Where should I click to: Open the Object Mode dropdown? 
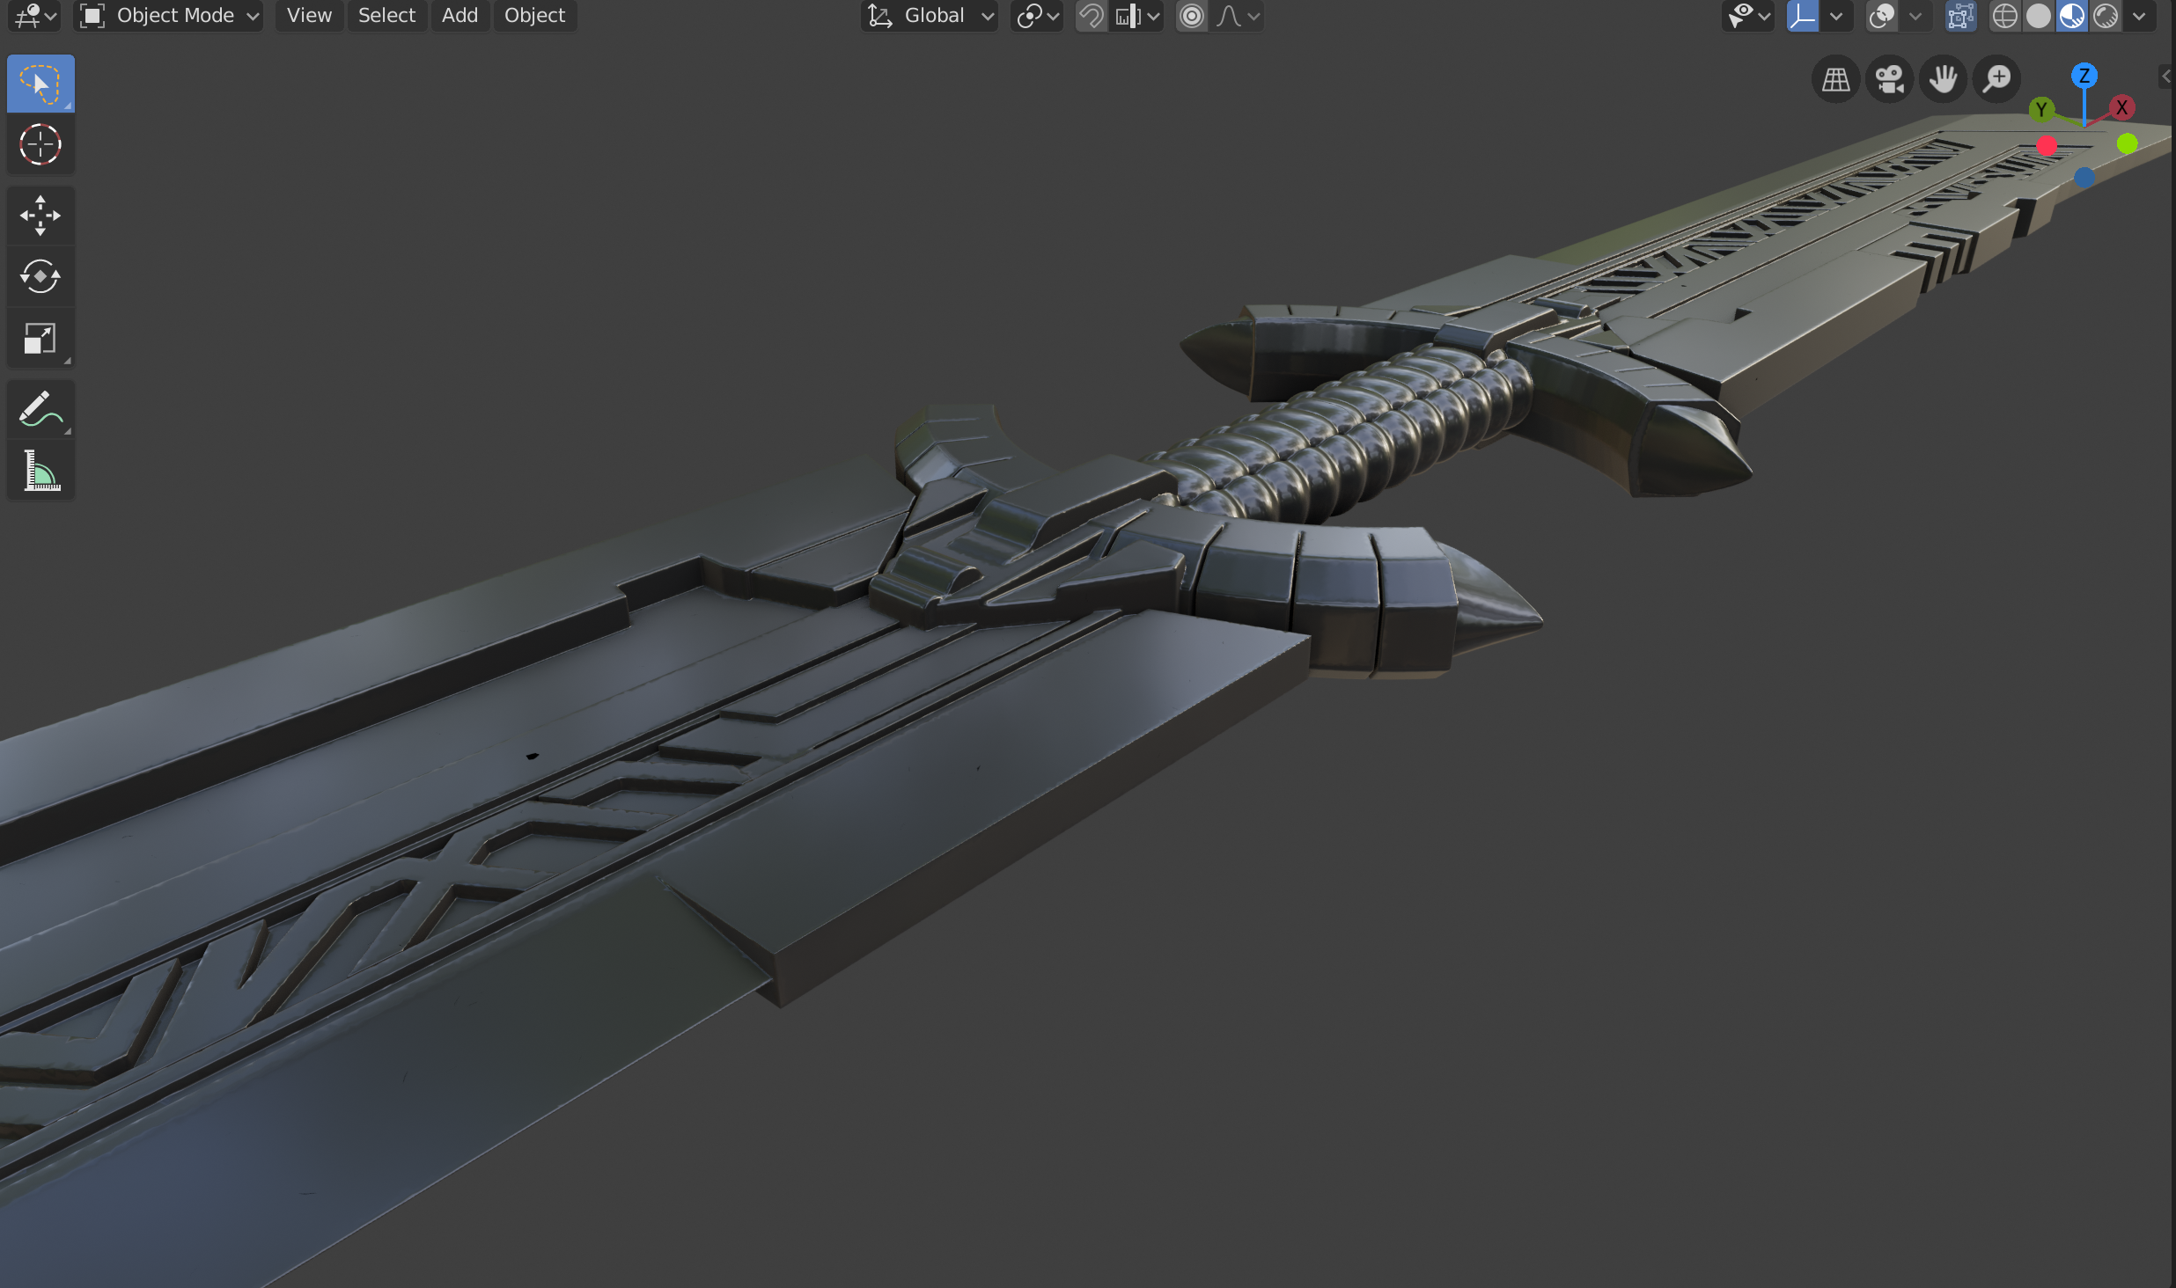(169, 16)
